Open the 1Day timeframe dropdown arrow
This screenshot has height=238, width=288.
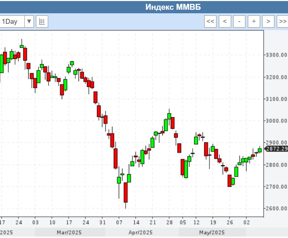(29, 22)
